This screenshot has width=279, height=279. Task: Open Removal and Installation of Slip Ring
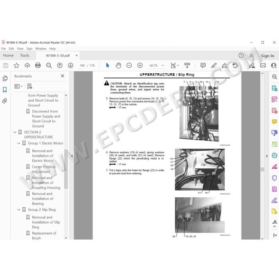(x=46, y=222)
